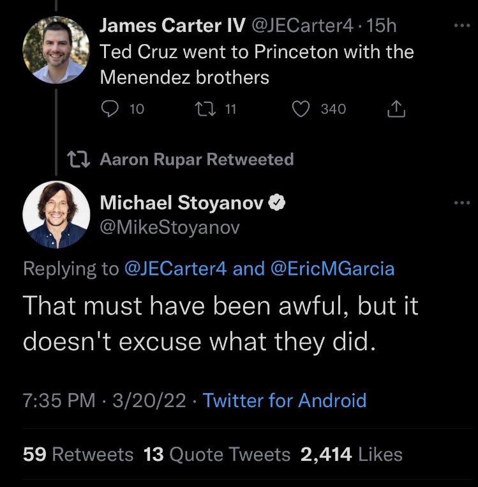Click the Michael Stoyanov display name

181,203
